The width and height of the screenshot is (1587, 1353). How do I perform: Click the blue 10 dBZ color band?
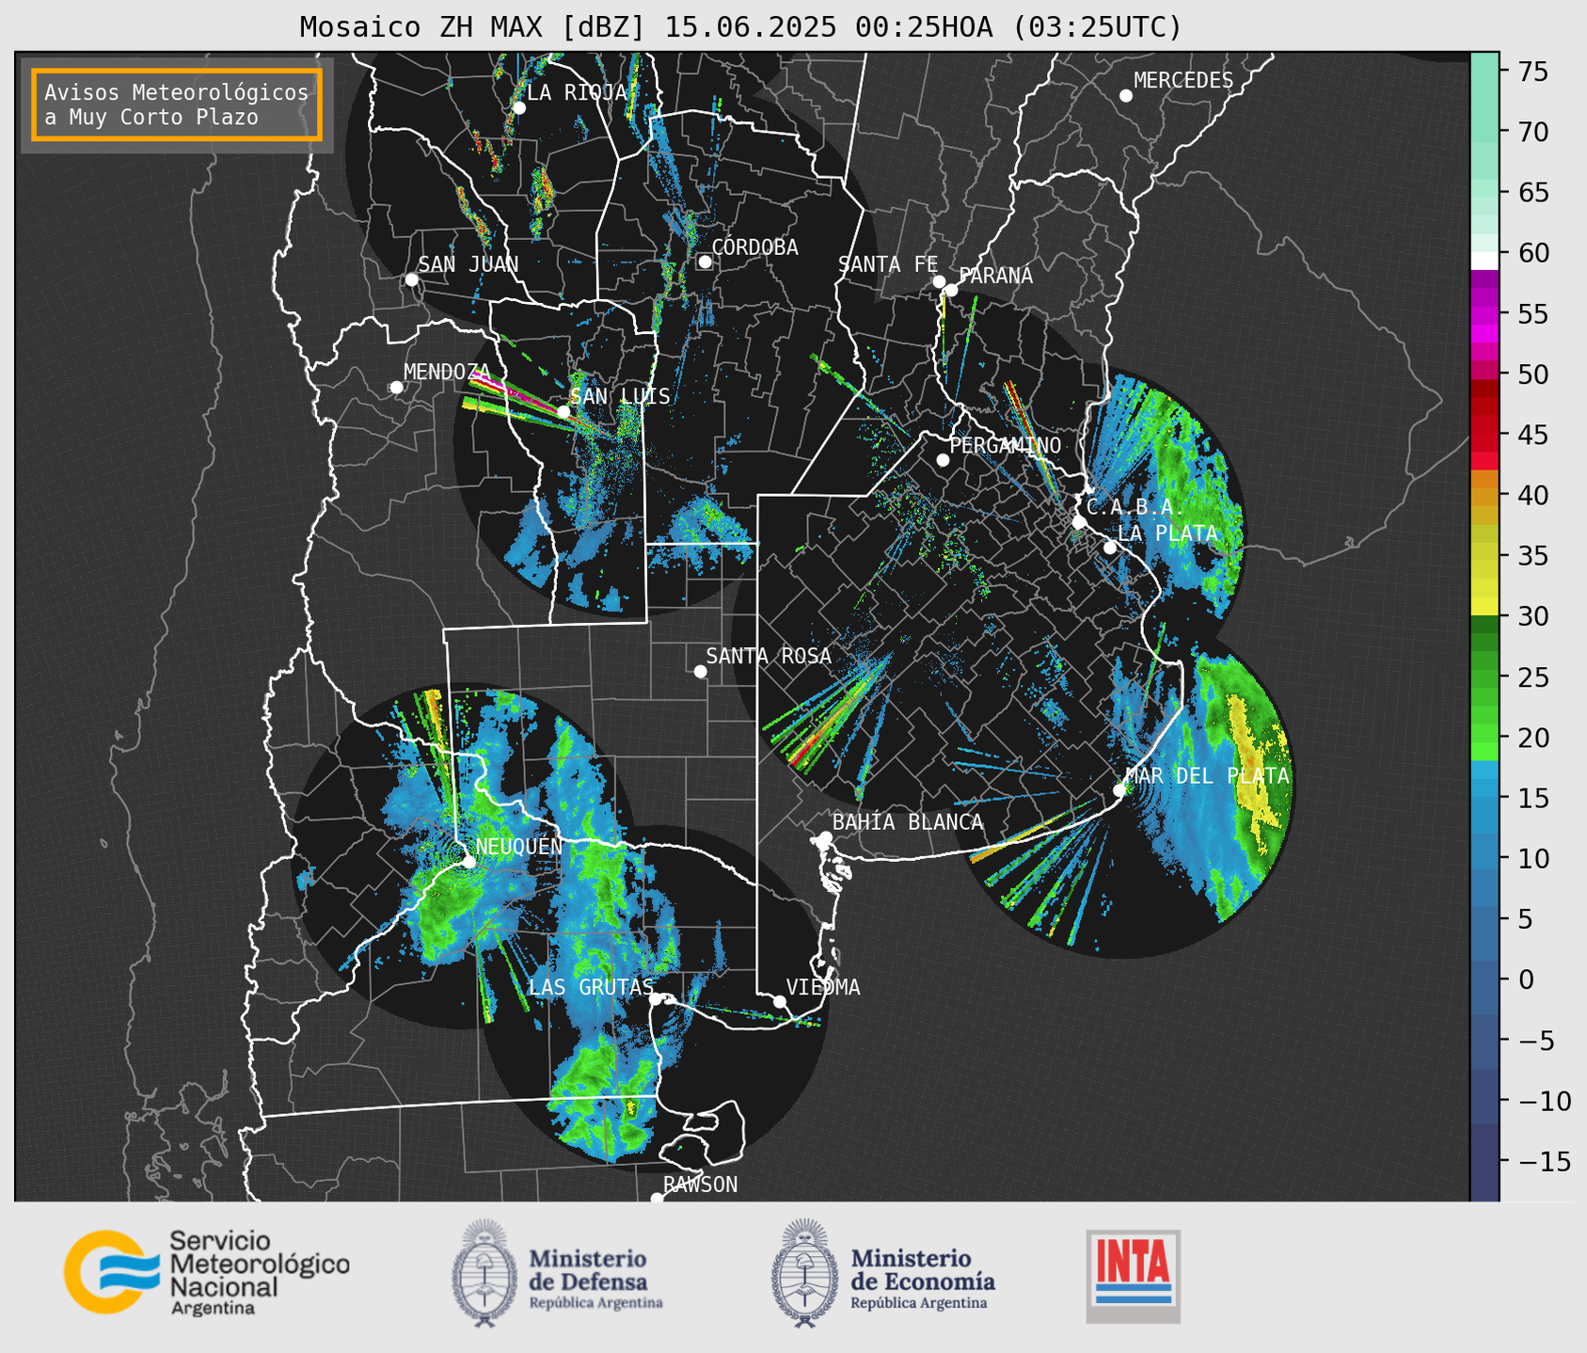click(1484, 858)
